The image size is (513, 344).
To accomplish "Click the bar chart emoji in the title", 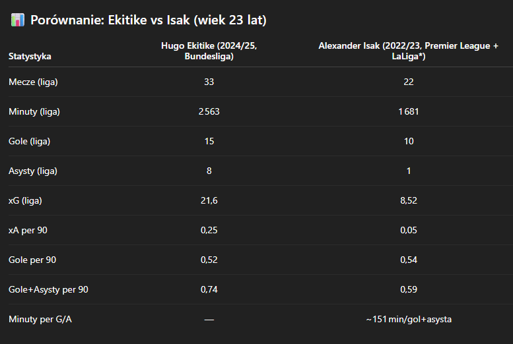I will pyautogui.click(x=18, y=20).
